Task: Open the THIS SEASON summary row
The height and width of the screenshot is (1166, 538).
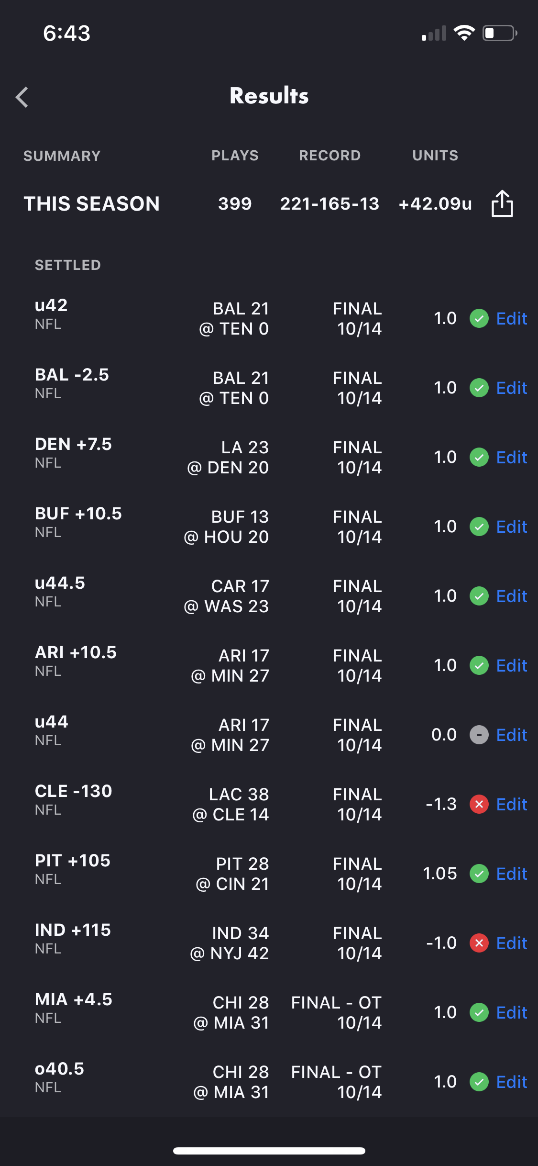Action: (92, 204)
